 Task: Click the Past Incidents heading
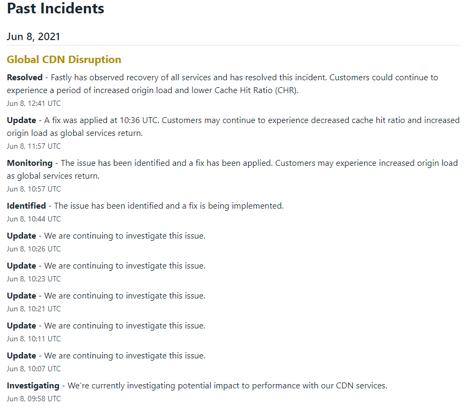click(x=56, y=9)
